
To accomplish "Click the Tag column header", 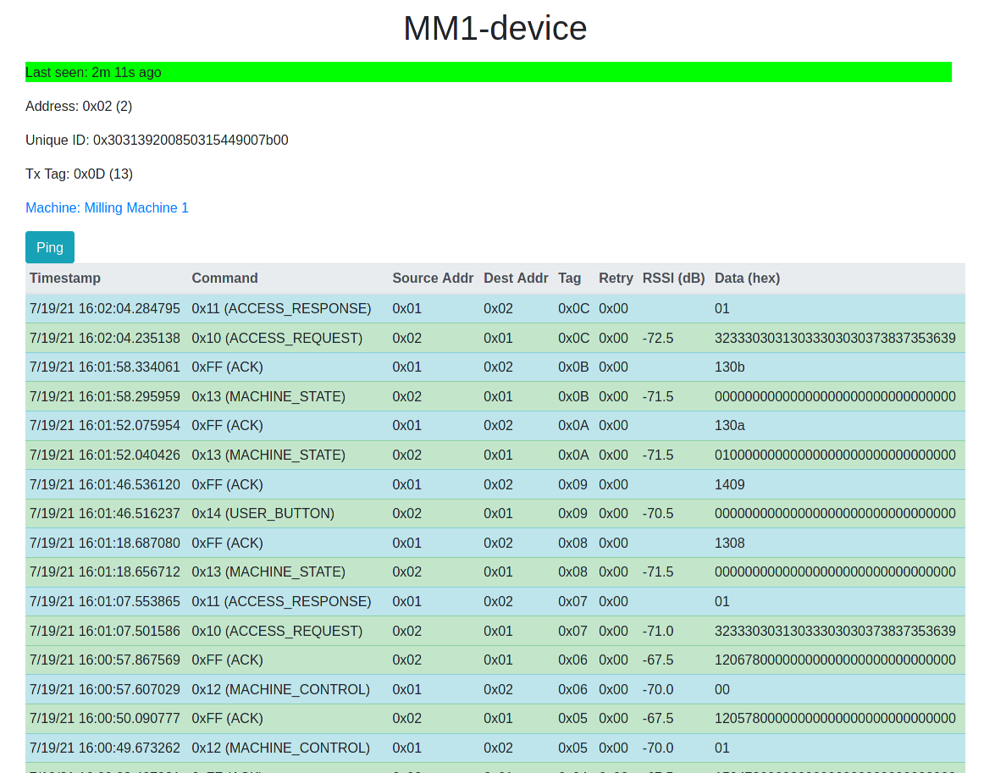I will [x=569, y=278].
